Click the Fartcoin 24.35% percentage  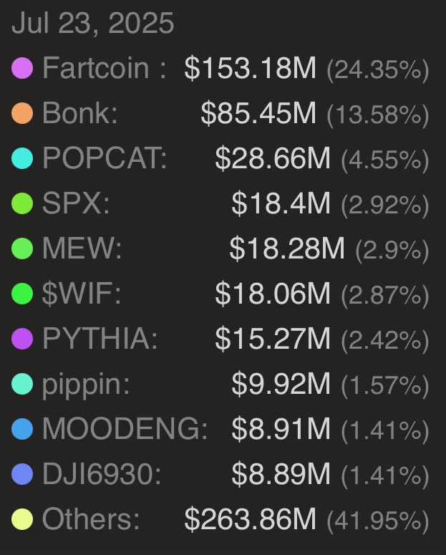[x=378, y=69]
